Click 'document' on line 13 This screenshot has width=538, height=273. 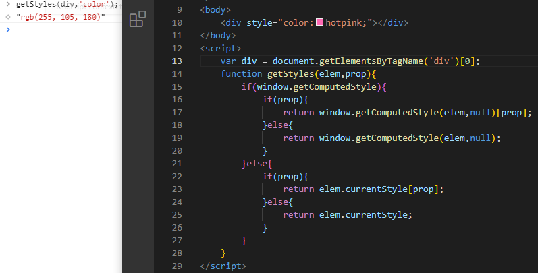(293, 61)
